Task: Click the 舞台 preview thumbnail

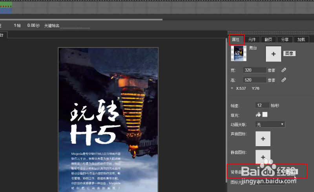Action: [239, 53]
